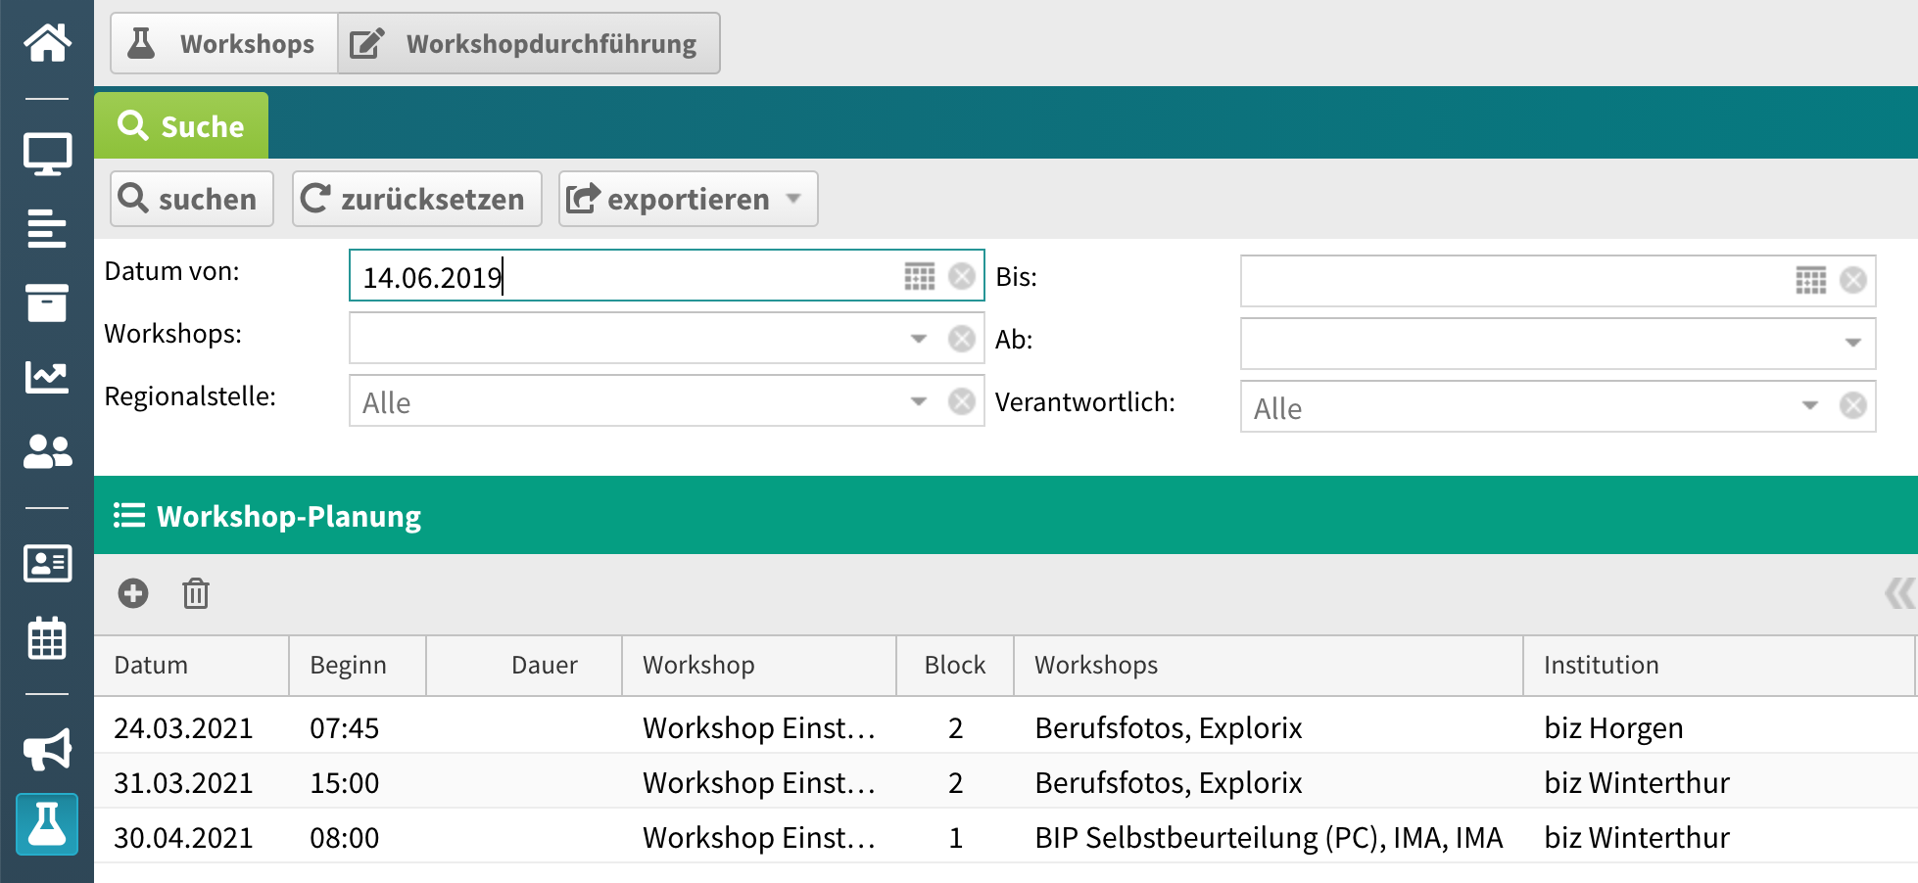The height and width of the screenshot is (883, 1918).
Task: Open the text lines icon in sidebar
Action: 47,228
